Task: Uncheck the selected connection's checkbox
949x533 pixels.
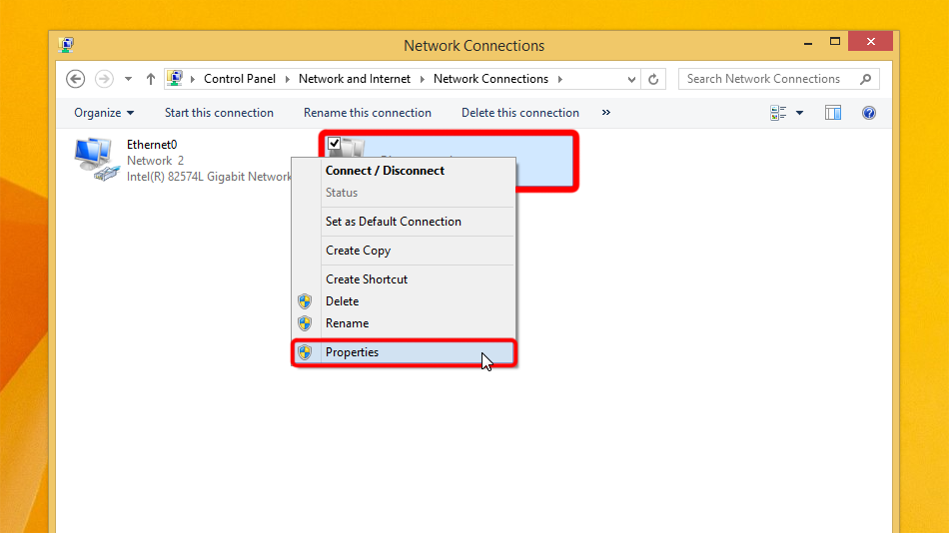Action: coord(335,144)
